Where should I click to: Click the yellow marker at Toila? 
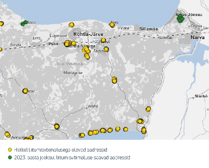(112, 25)
